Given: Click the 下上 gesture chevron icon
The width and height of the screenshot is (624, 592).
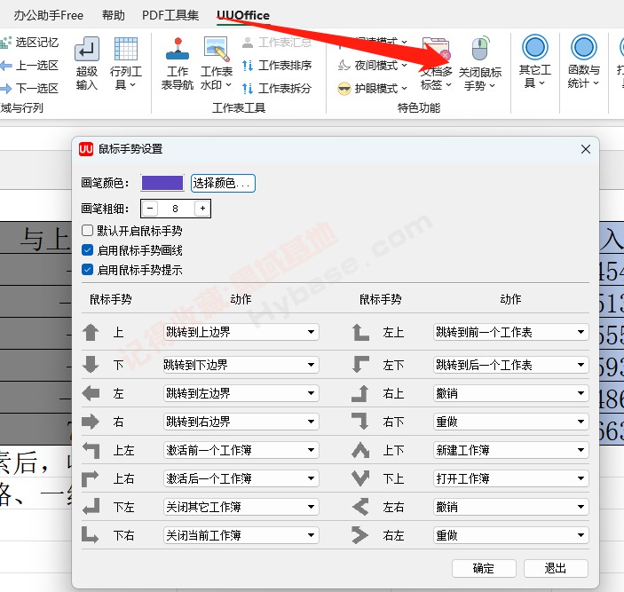Looking at the screenshot, I should 360,478.
